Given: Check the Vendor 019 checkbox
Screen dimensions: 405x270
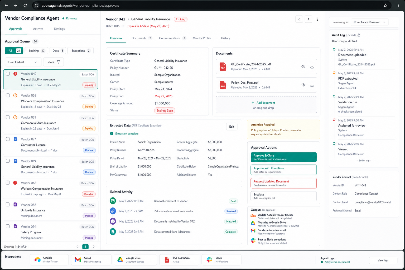Looking at the screenshot, I should (8, 161).
